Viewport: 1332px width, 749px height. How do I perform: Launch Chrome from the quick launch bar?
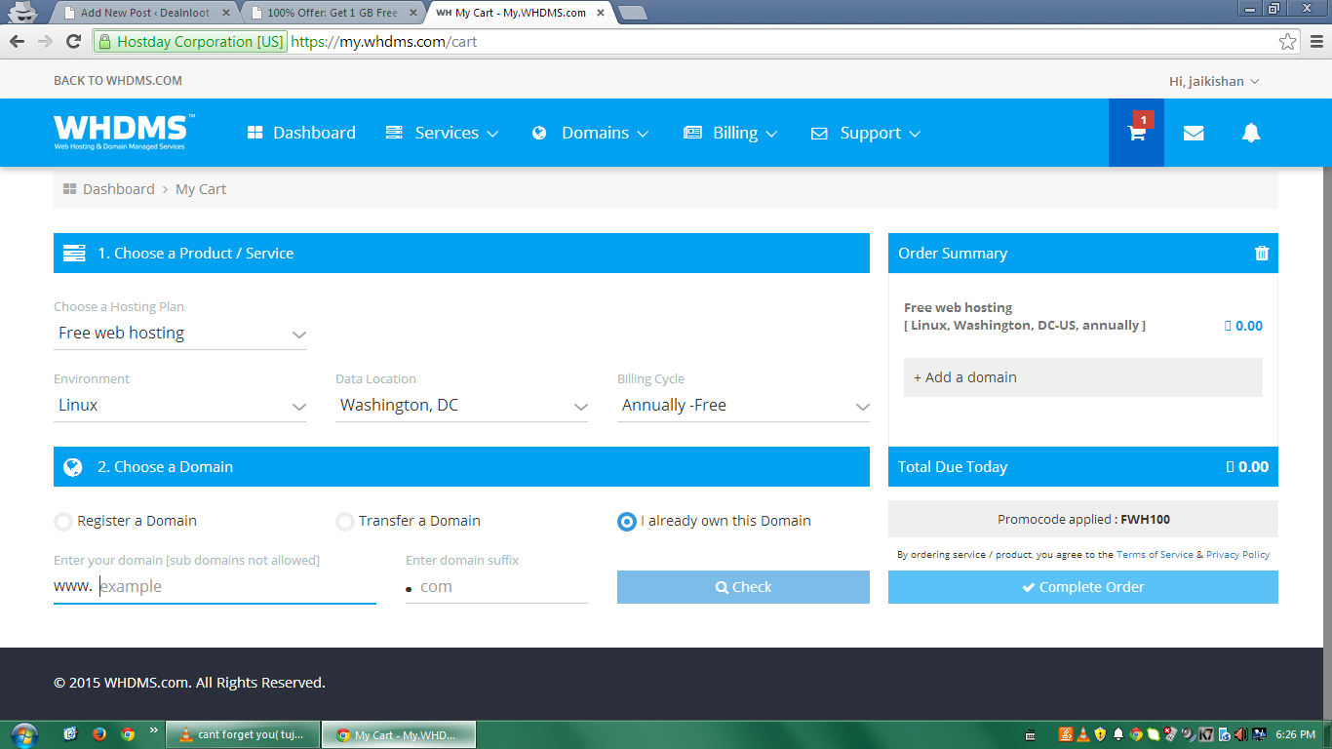pos(127,734)
